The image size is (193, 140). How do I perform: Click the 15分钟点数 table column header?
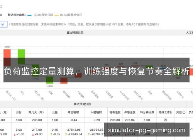coord(147,112)
